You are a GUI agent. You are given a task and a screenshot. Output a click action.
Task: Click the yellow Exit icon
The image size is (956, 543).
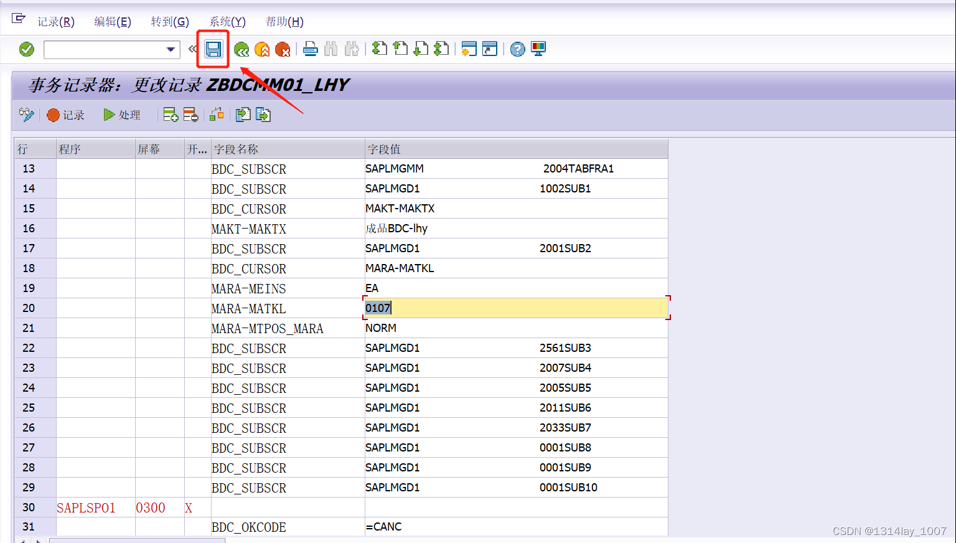pos(262,49)
